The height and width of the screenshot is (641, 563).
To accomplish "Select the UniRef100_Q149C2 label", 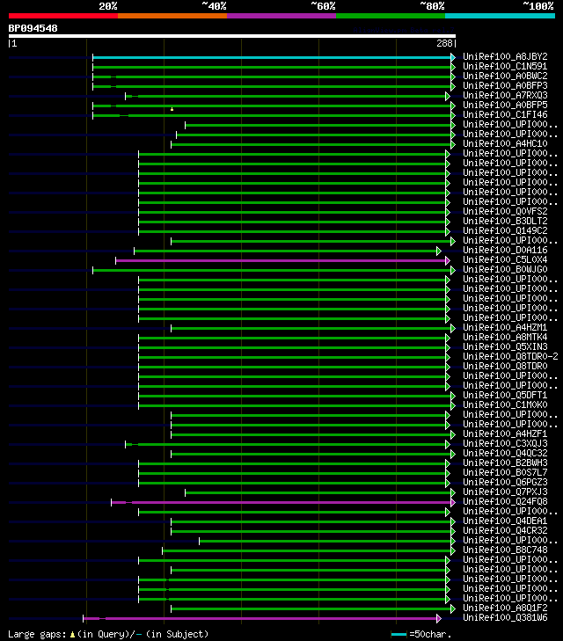I will point(505,230).
